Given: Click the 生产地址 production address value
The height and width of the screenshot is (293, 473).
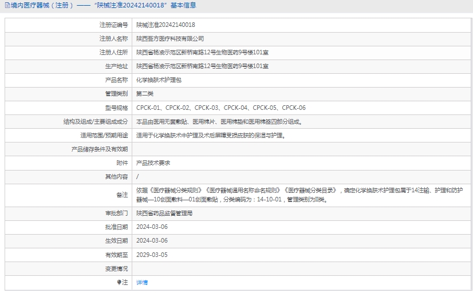Looking at the screenshot, I should (x=202, y=66).
